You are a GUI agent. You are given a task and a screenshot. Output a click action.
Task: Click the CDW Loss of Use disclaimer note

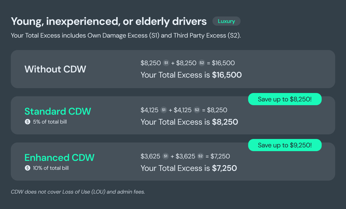pyautogui.click(x=78, y=192)
